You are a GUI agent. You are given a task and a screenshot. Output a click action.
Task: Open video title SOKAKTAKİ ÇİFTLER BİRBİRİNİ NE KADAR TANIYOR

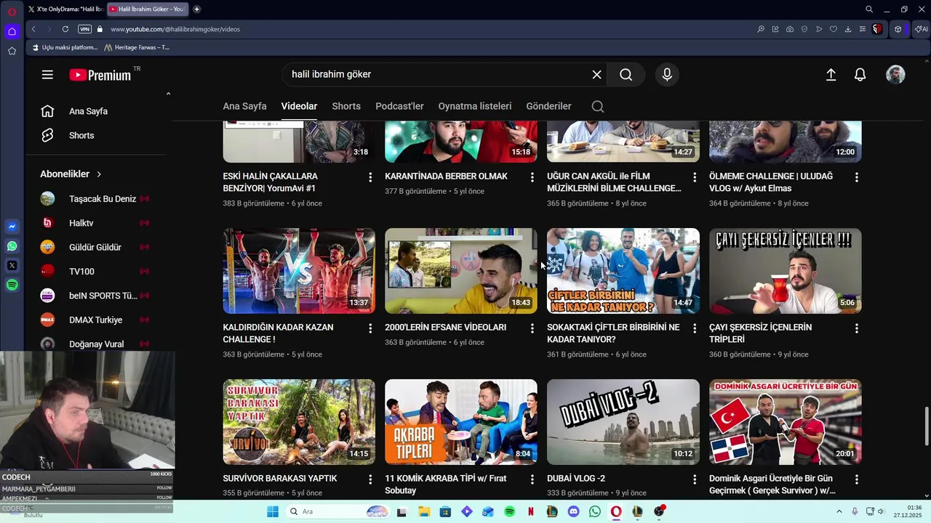click(x=613, y=333)
